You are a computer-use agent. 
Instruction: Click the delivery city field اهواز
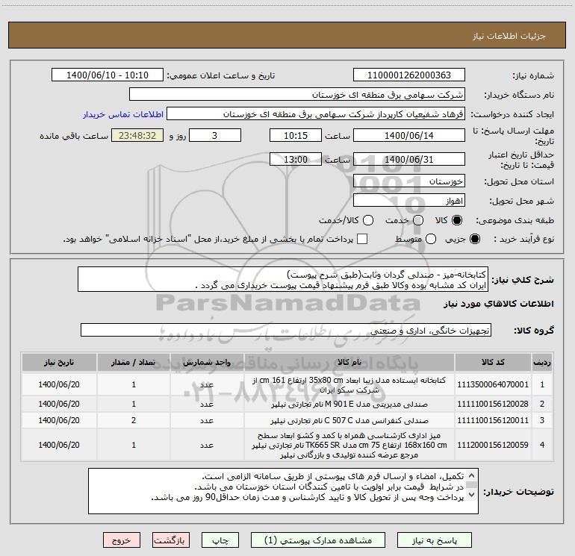pos(409,201)
